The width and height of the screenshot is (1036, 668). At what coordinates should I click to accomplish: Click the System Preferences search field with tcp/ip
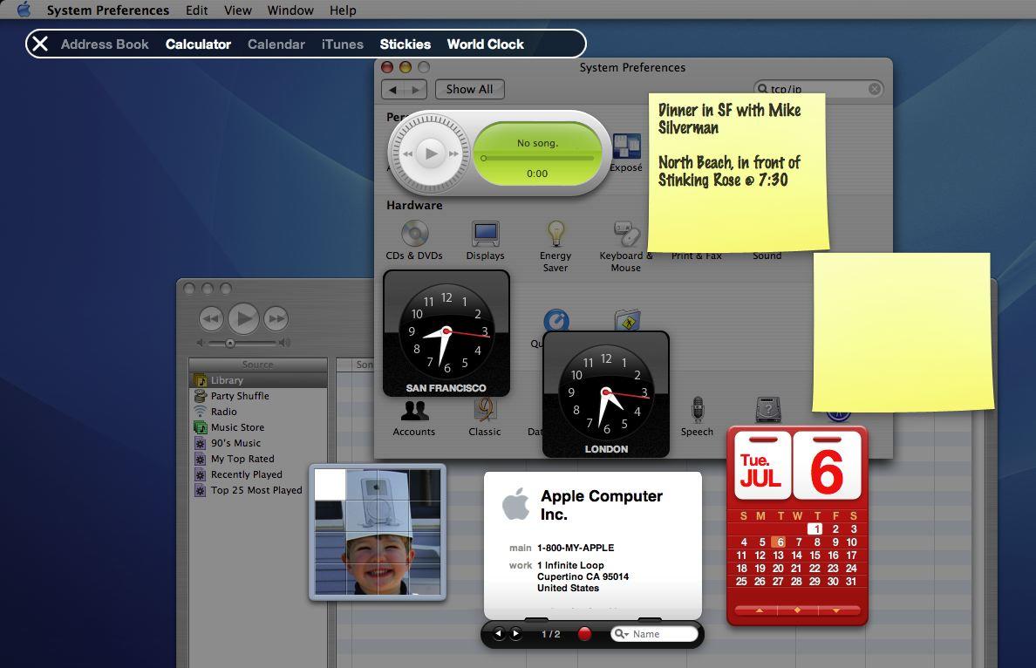tap(819, 89)
